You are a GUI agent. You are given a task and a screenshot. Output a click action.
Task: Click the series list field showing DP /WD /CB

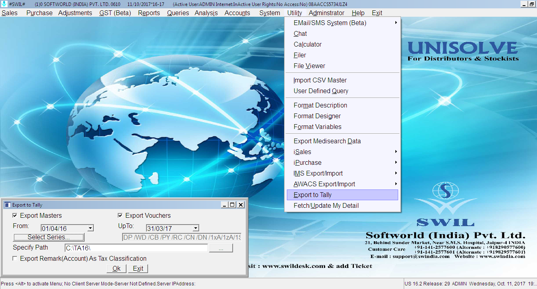[182, 238]
